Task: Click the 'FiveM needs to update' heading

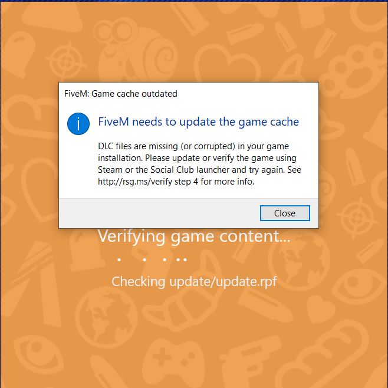Action: [199, 121]
